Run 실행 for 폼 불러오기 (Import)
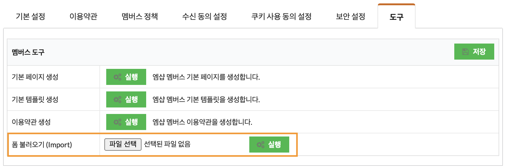506x168 pixels. coord(269,145)
